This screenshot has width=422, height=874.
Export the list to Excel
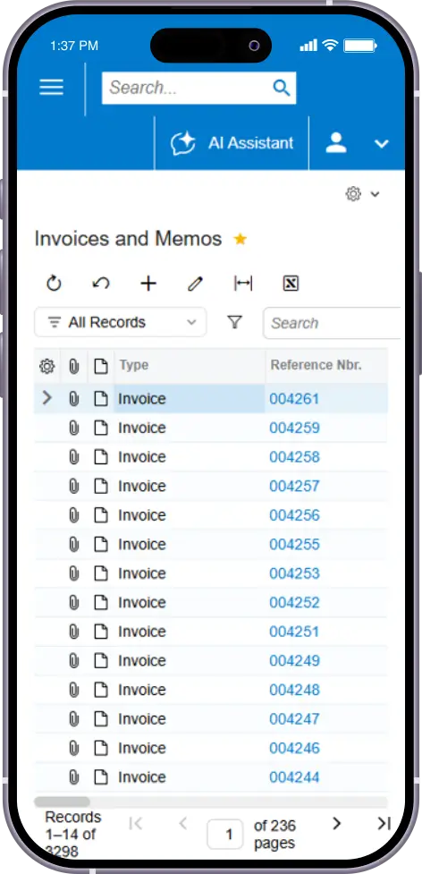tap(291, 284)
